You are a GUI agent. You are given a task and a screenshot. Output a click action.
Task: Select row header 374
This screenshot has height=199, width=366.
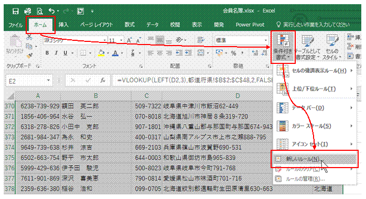9,148
